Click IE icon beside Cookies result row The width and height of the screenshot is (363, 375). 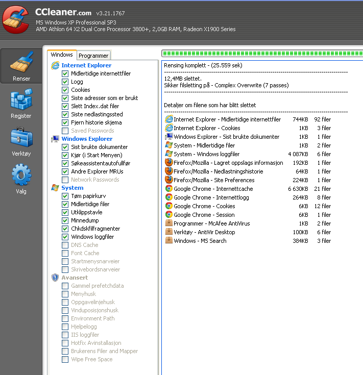pyautogui.click(x=169, y=128)
